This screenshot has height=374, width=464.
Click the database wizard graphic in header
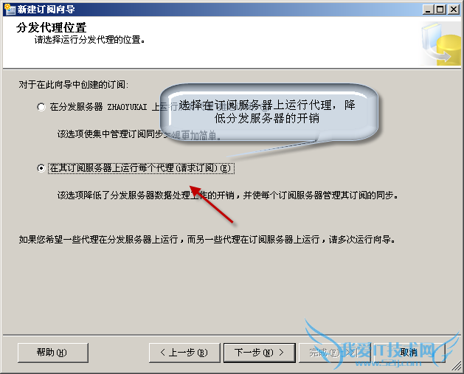(441, 44)
